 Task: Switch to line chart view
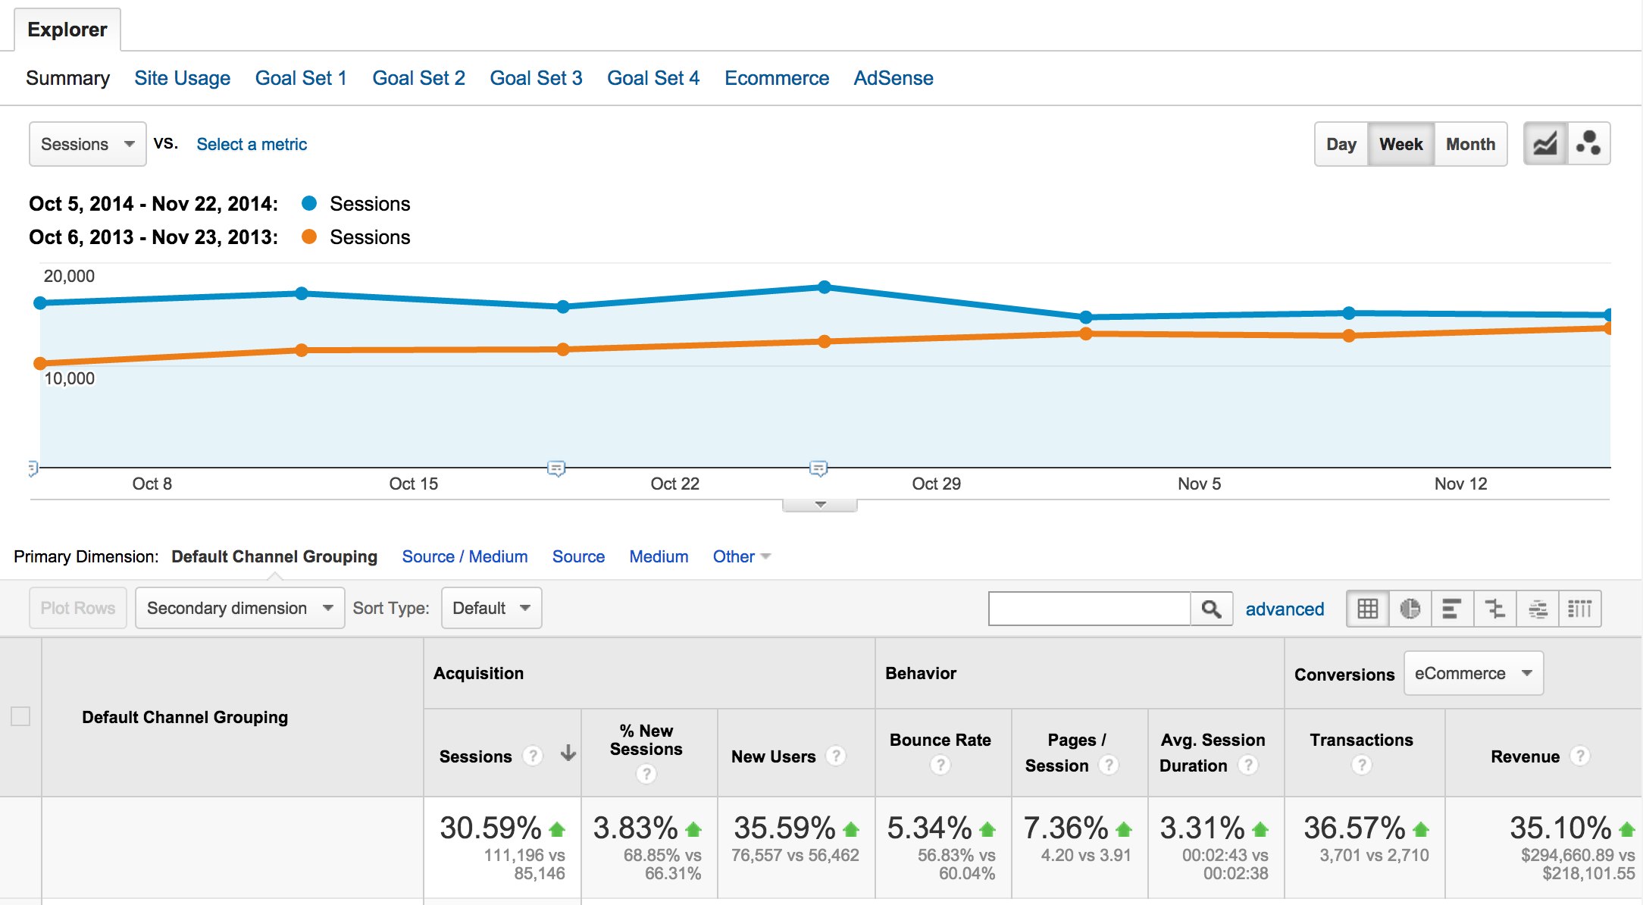(1544, 143)
